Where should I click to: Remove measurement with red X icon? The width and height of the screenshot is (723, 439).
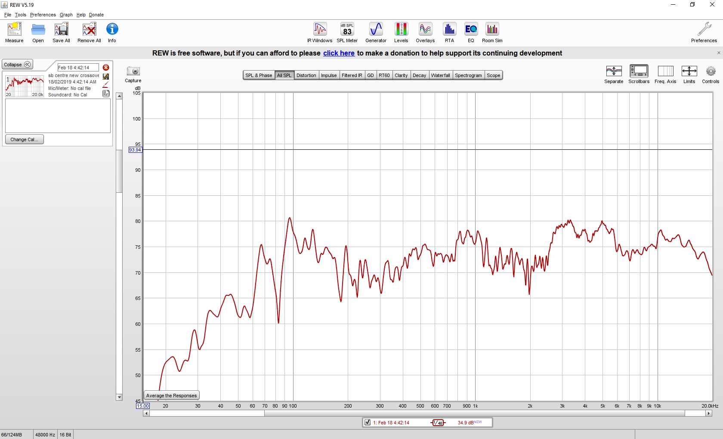coord(106,68)
